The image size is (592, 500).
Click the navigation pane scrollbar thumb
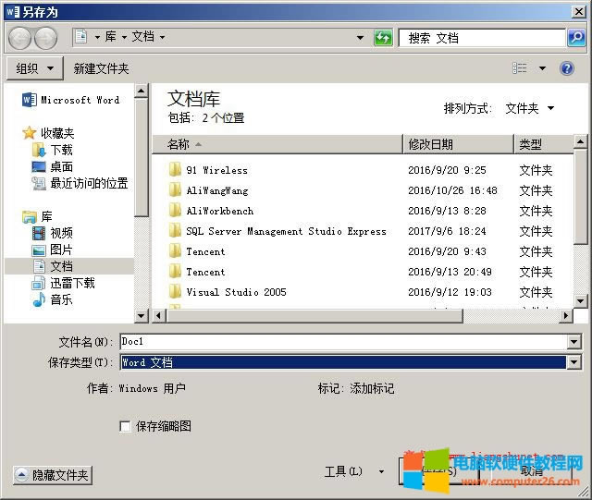[141, 157]
